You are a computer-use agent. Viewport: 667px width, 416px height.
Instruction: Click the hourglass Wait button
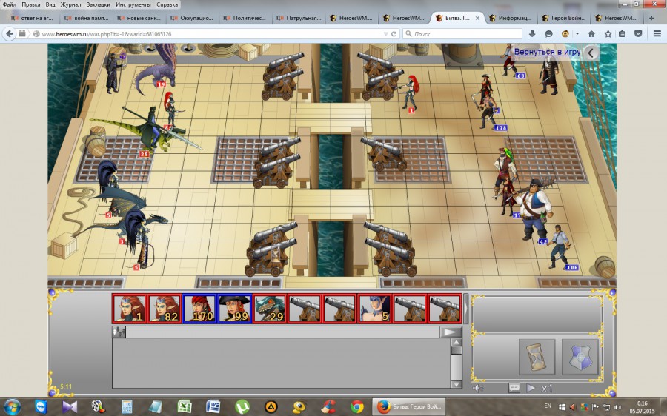[x=537, y=357]
